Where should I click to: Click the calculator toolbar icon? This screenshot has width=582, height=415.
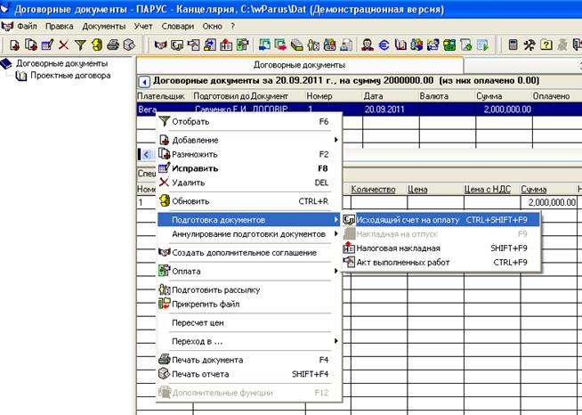(513, 45)
